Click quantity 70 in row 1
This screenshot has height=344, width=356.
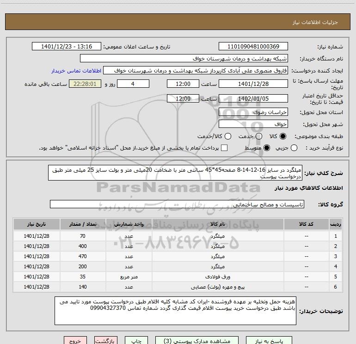(x=83, y=236)
